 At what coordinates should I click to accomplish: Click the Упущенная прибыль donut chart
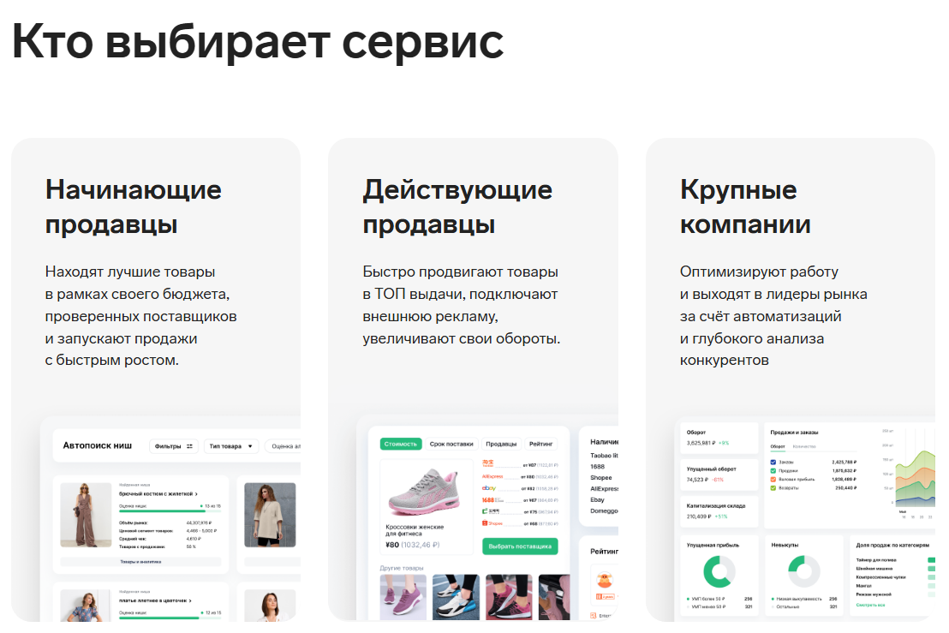719,571
